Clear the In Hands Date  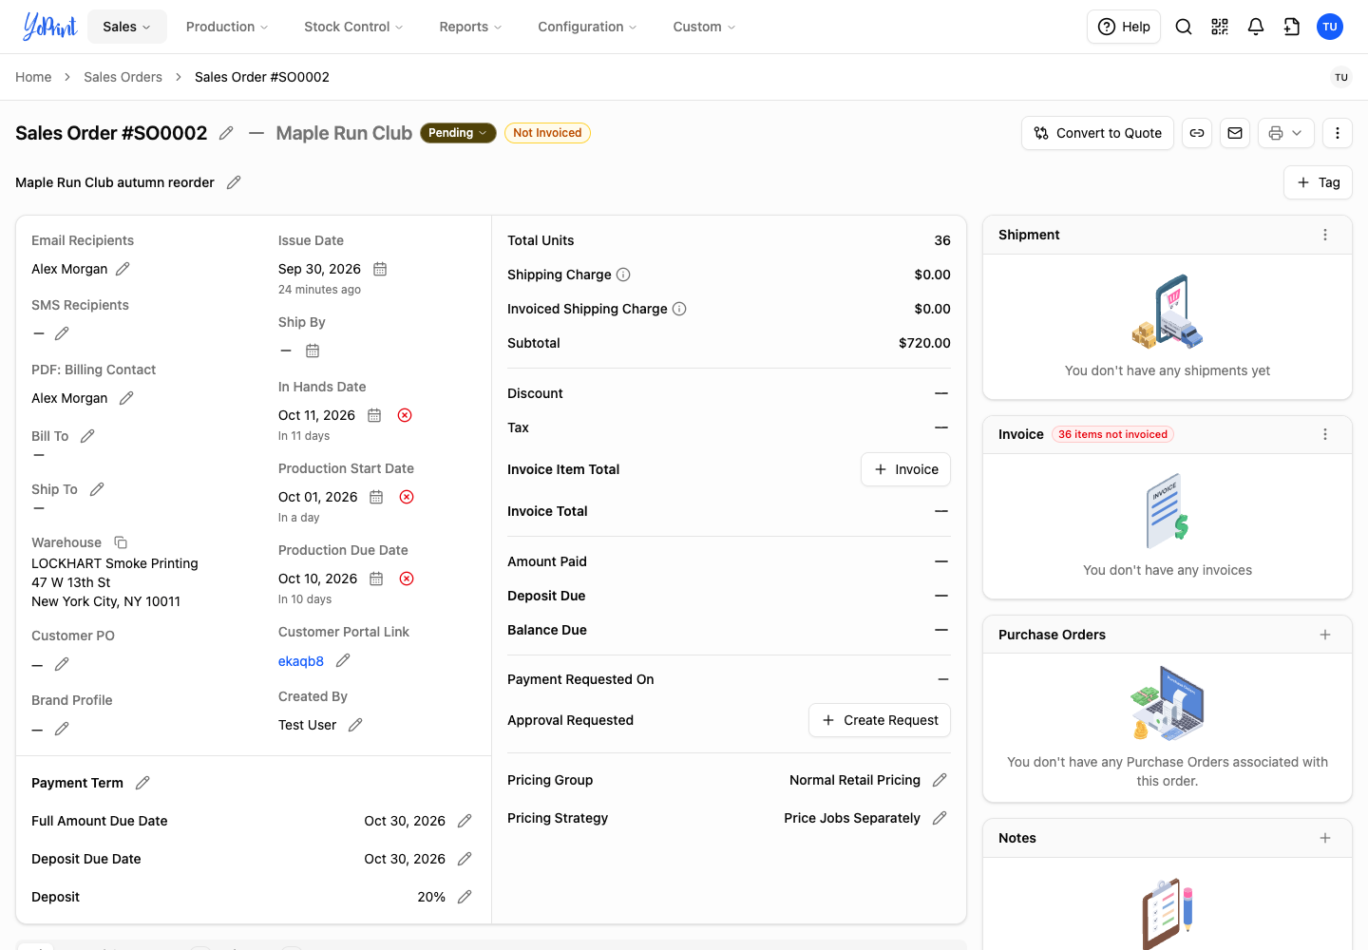(405, 415)
